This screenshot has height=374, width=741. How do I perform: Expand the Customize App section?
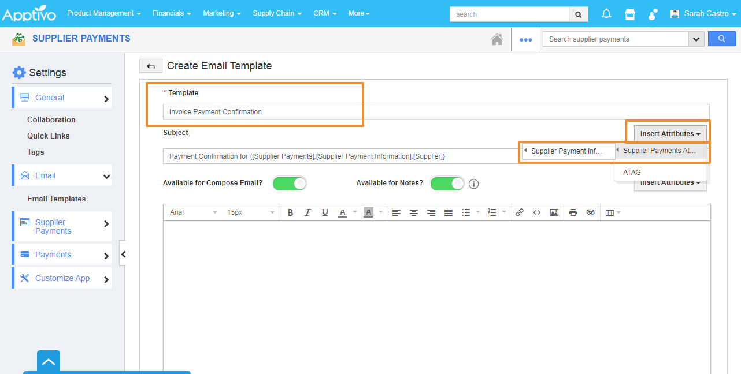pyautogui.click(x=62, y=278)
